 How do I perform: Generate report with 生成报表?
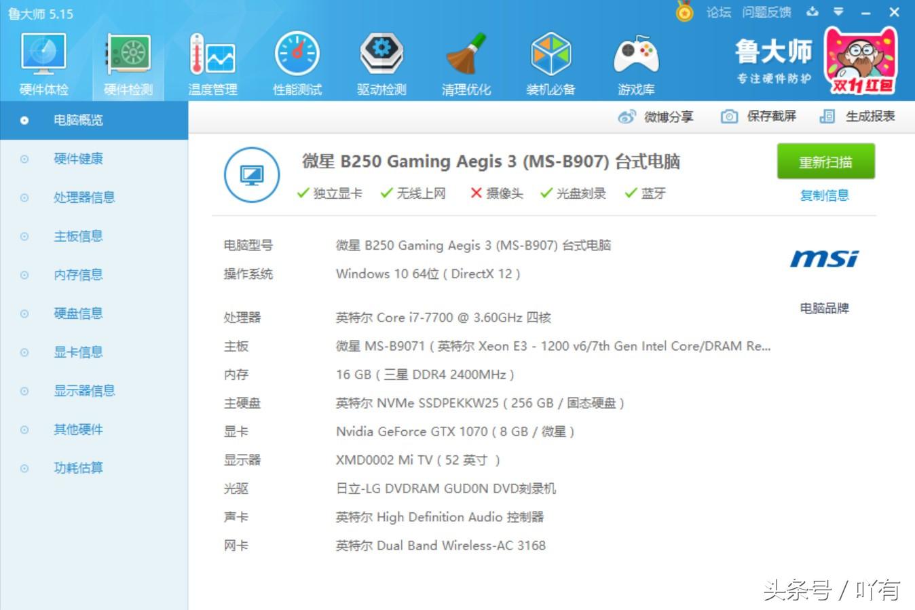(858, 117)
